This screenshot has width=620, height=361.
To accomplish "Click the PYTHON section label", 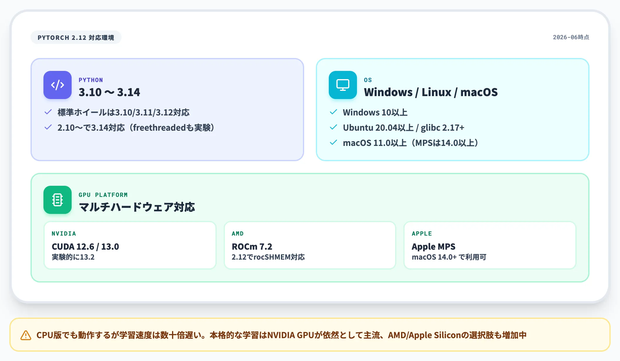I will [x=91, y=80].
